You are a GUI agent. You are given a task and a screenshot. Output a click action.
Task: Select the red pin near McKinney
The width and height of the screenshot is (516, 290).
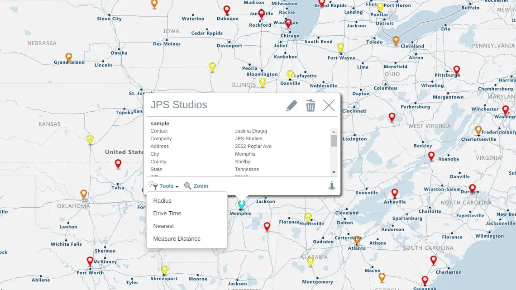click(x=90, y=261)
